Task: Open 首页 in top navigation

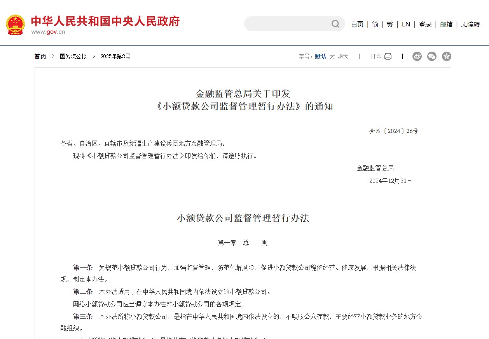Action: click(357, 24)
